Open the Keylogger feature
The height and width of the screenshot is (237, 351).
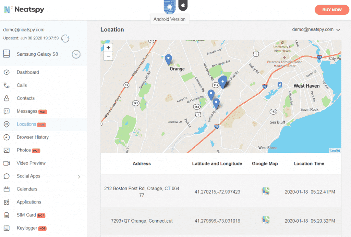(27, 228)
